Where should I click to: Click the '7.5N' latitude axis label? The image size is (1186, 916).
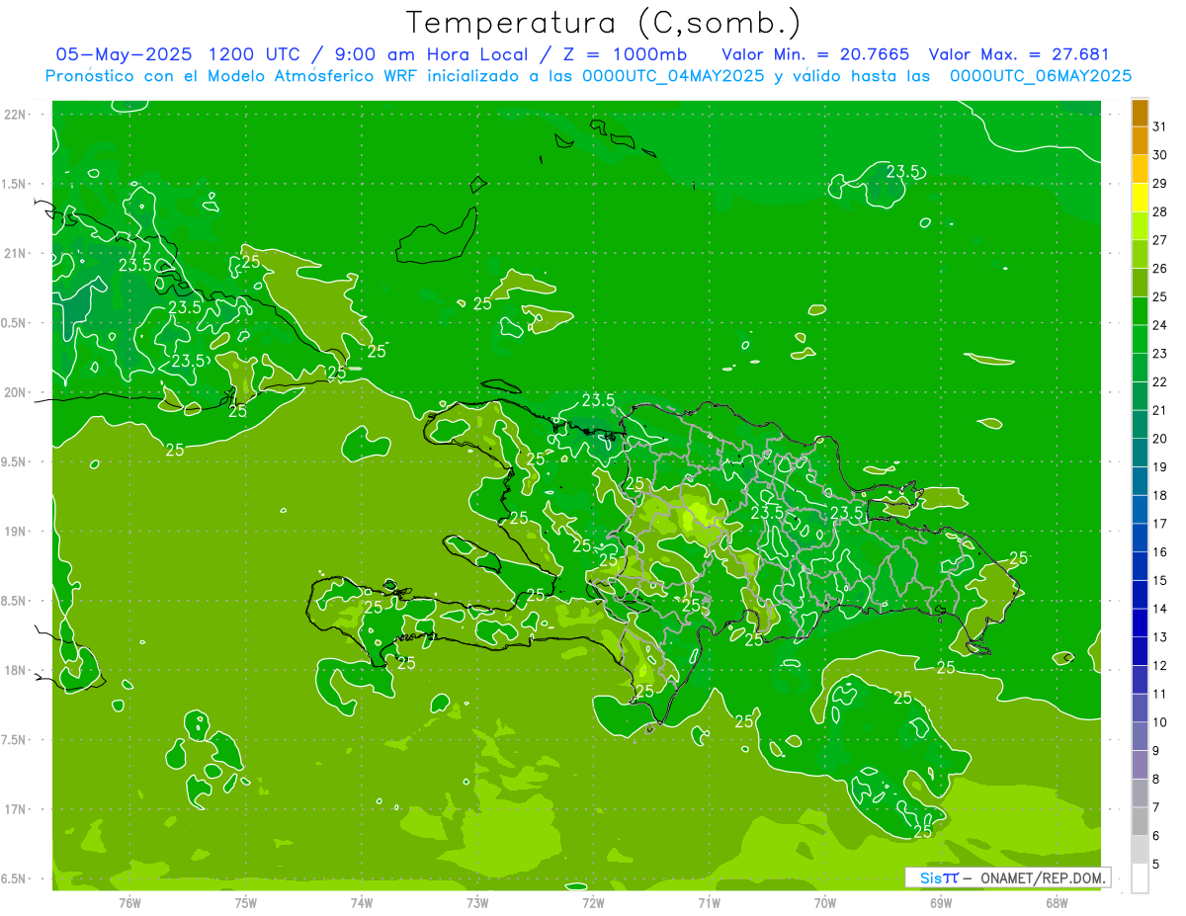(15, 739)
